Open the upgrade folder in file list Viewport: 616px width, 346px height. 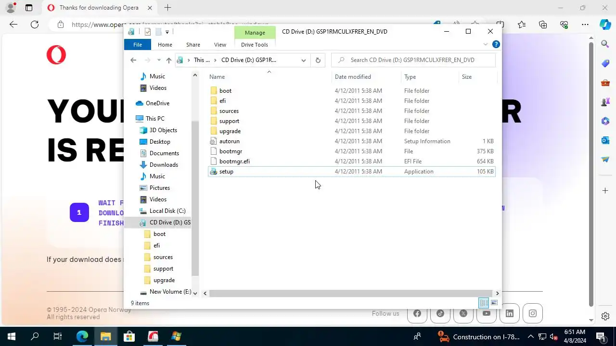(x=351, y=131)
